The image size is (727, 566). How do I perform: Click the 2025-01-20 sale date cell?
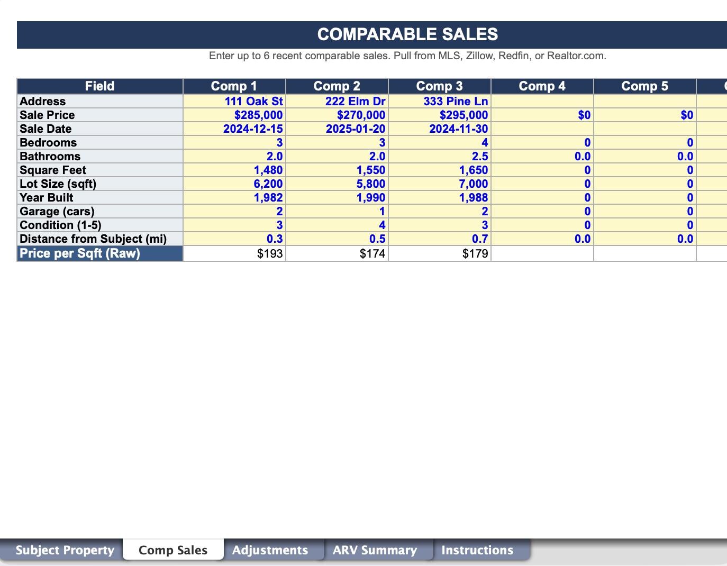coord(337,129)
